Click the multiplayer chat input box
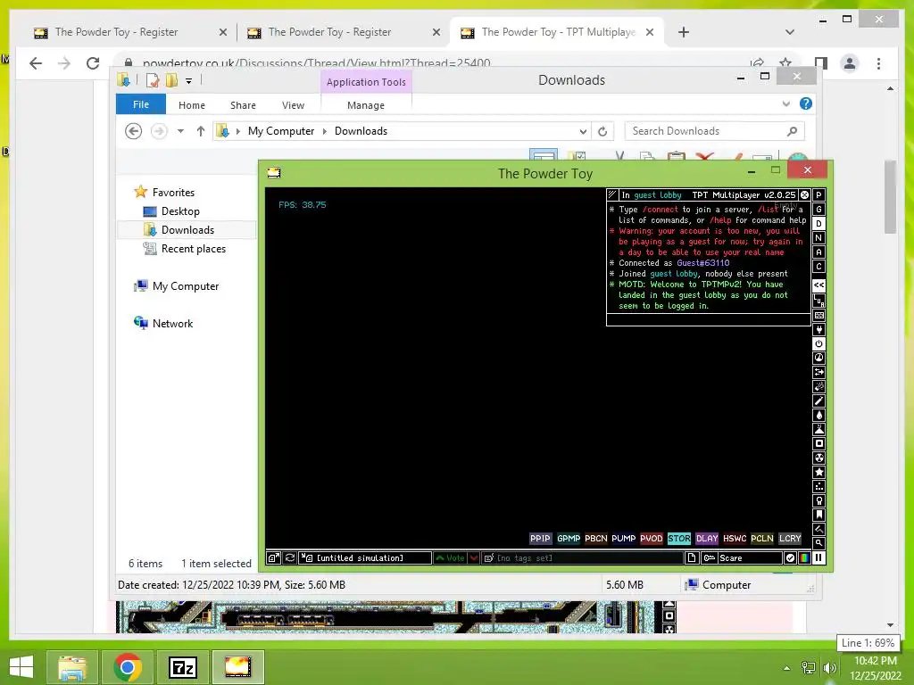914x685 pixels. click(x=708, y=319)
